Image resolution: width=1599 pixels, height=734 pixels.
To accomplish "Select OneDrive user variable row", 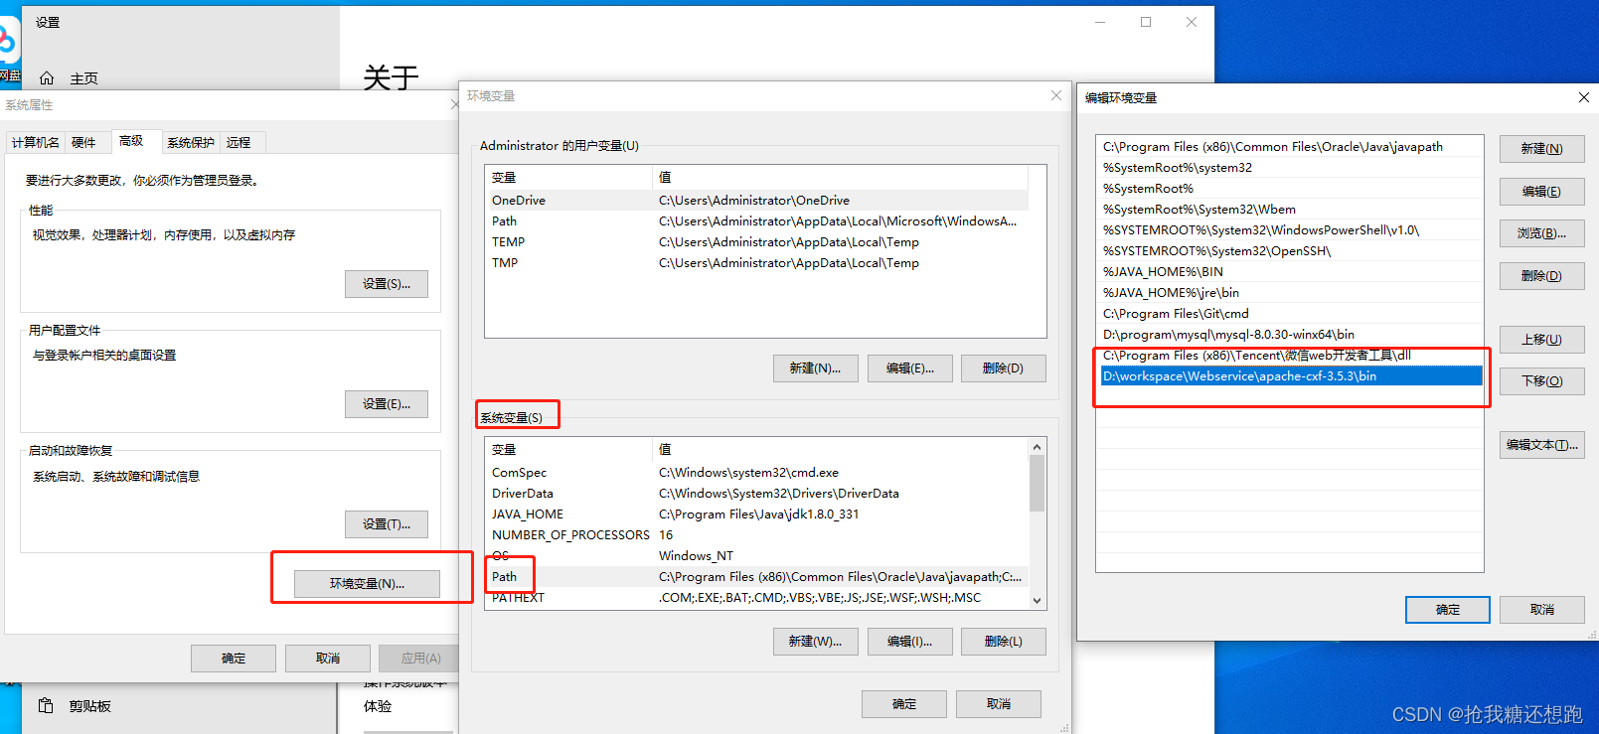I will point(757,201).
